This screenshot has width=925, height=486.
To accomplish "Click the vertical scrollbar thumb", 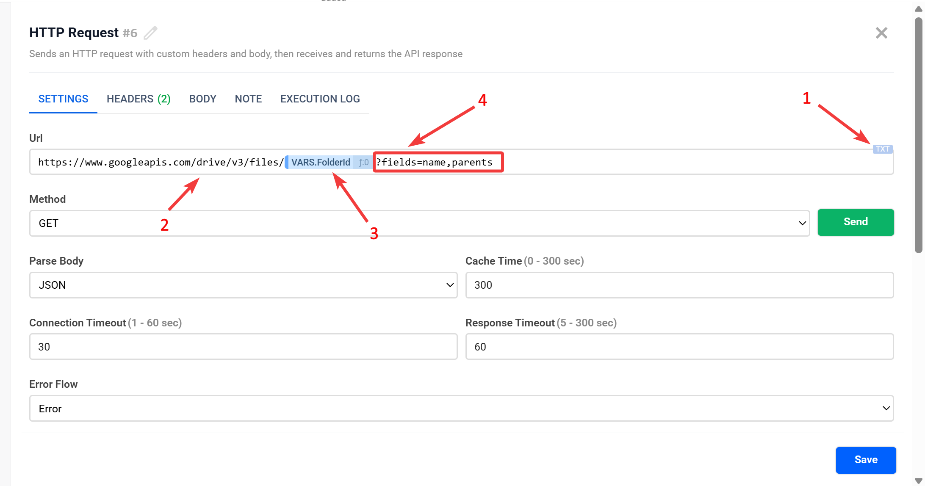I will tap(918, 135).
